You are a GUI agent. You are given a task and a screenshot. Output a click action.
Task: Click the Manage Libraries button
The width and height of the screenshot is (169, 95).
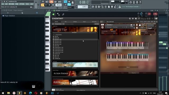[58, 24]
